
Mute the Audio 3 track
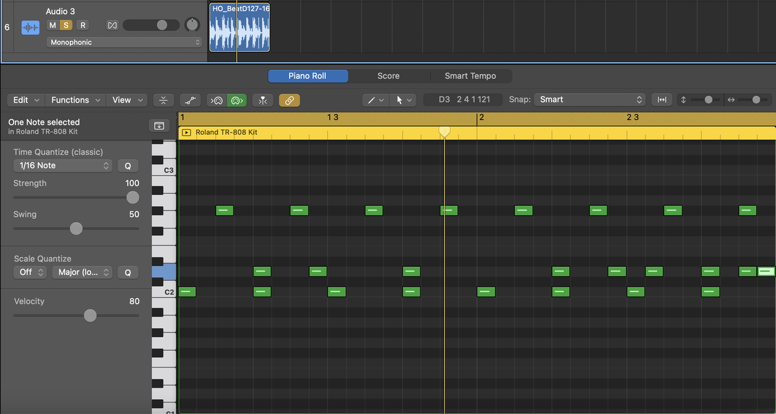[52, 25]
